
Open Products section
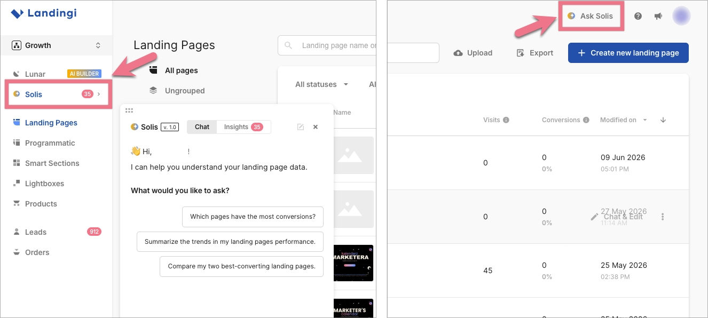tap(41, 204)
